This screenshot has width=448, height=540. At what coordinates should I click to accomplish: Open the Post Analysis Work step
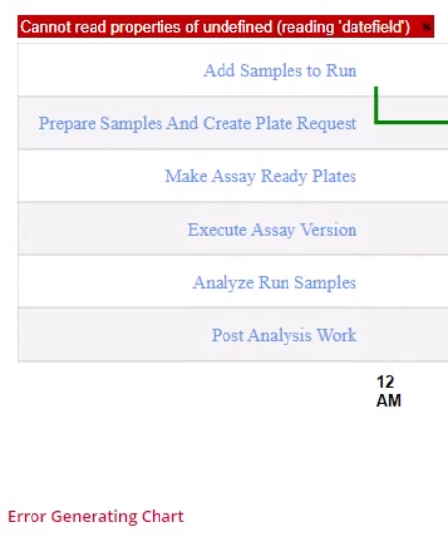click(x=285, y=335)
